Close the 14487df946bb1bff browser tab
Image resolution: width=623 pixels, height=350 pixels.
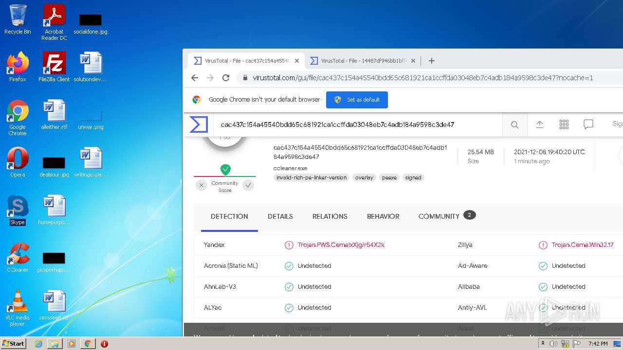pos(413,61)
